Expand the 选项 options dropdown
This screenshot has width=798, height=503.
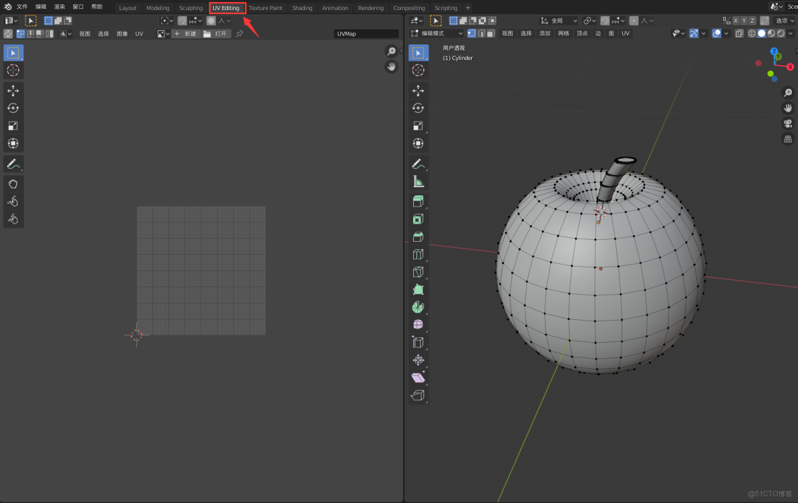pos(785,21)
